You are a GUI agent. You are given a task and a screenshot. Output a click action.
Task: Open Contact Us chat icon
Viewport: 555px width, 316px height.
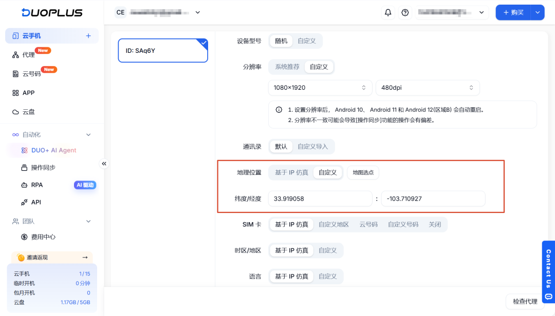549,296
